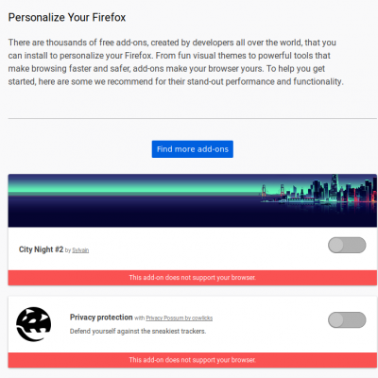Enable the City Night #2 theme toggle
378x378 pixels.
[347, 245]
